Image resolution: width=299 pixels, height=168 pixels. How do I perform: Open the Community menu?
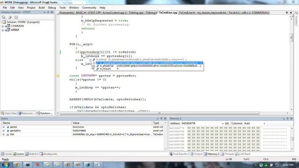(x=89, y=7)
